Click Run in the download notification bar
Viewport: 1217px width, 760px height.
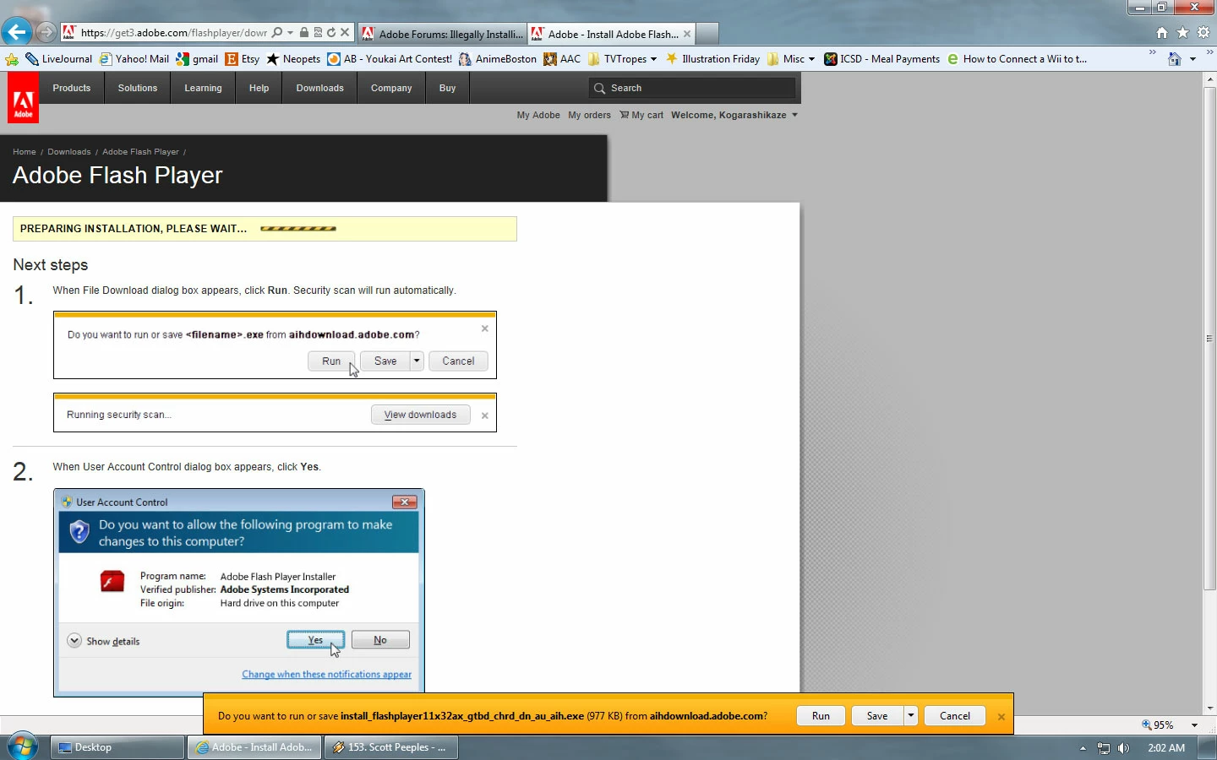pyautogui.click(x=821, y=716)
